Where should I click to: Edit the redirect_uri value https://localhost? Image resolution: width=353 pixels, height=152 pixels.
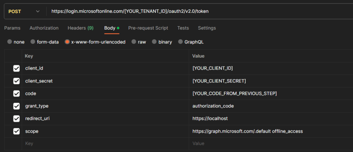[210, 119]
